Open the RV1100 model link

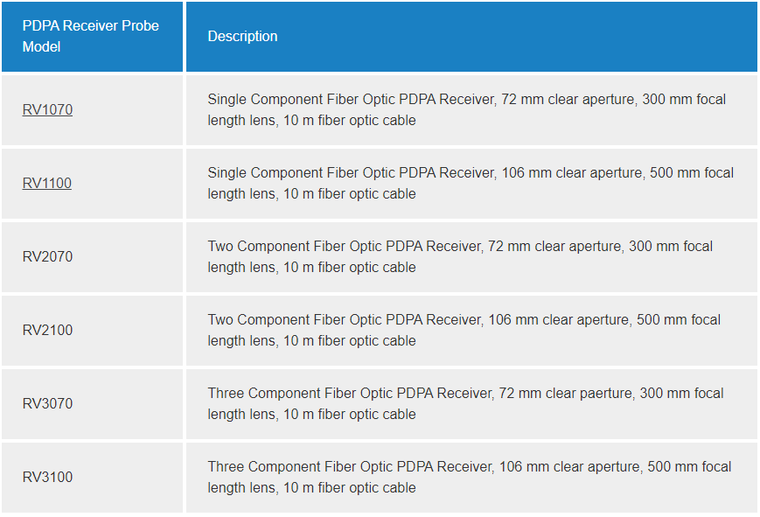click(x=47, y=184)
